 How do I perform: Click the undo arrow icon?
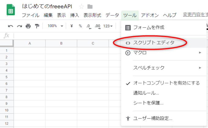[10, 26]
